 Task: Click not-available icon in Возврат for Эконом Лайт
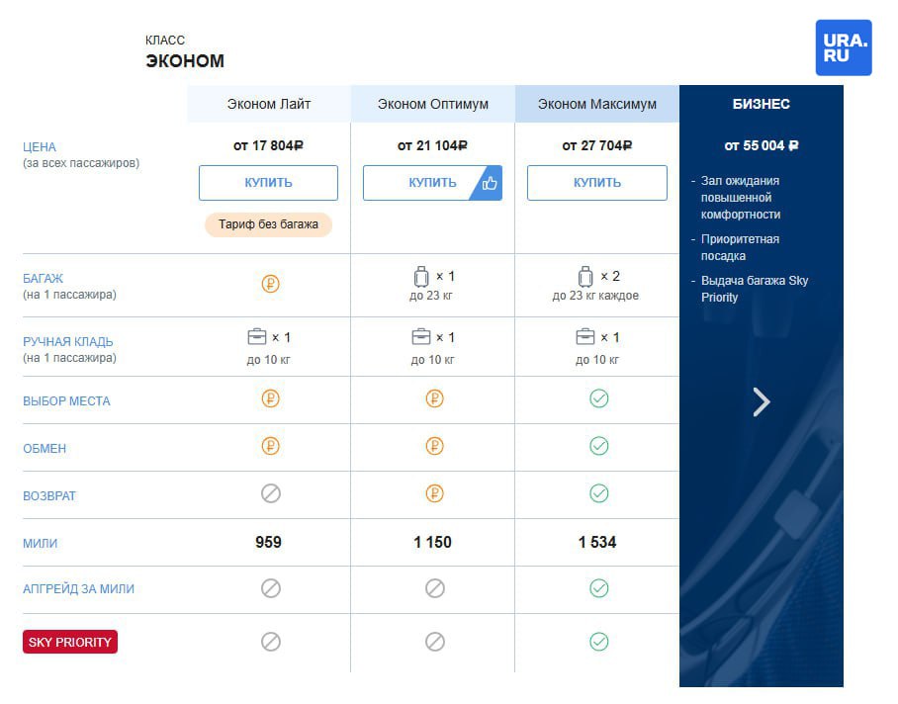(x=270, y=493)
